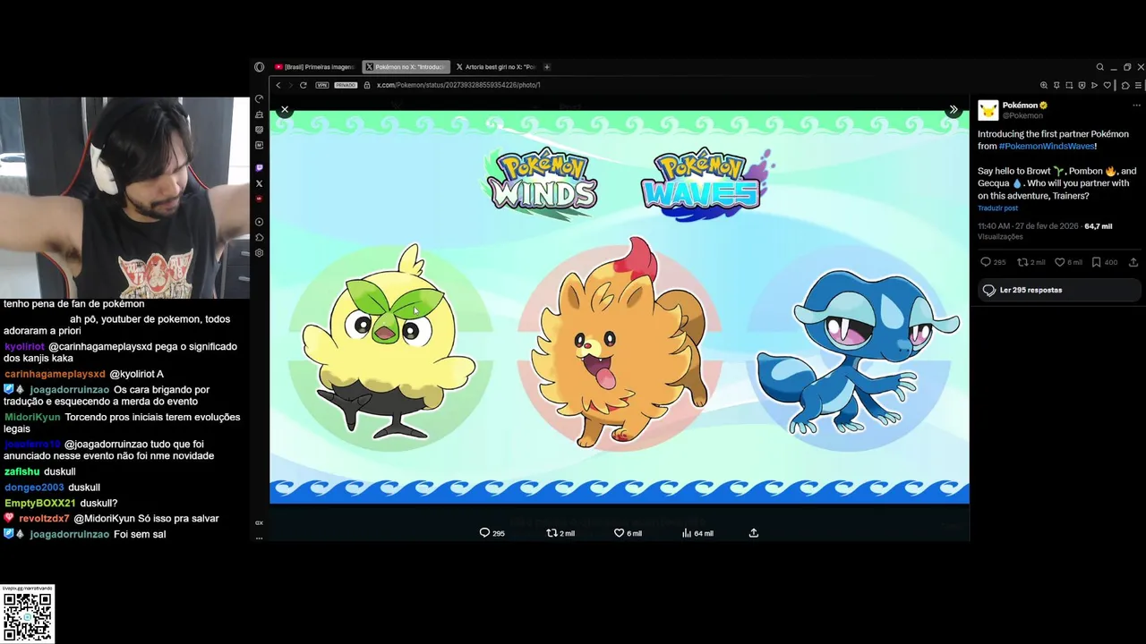This screenshot has height=644, width=1146.
Task: Bookmark the post via the 400 icon
Action: tap(1097, 262)
